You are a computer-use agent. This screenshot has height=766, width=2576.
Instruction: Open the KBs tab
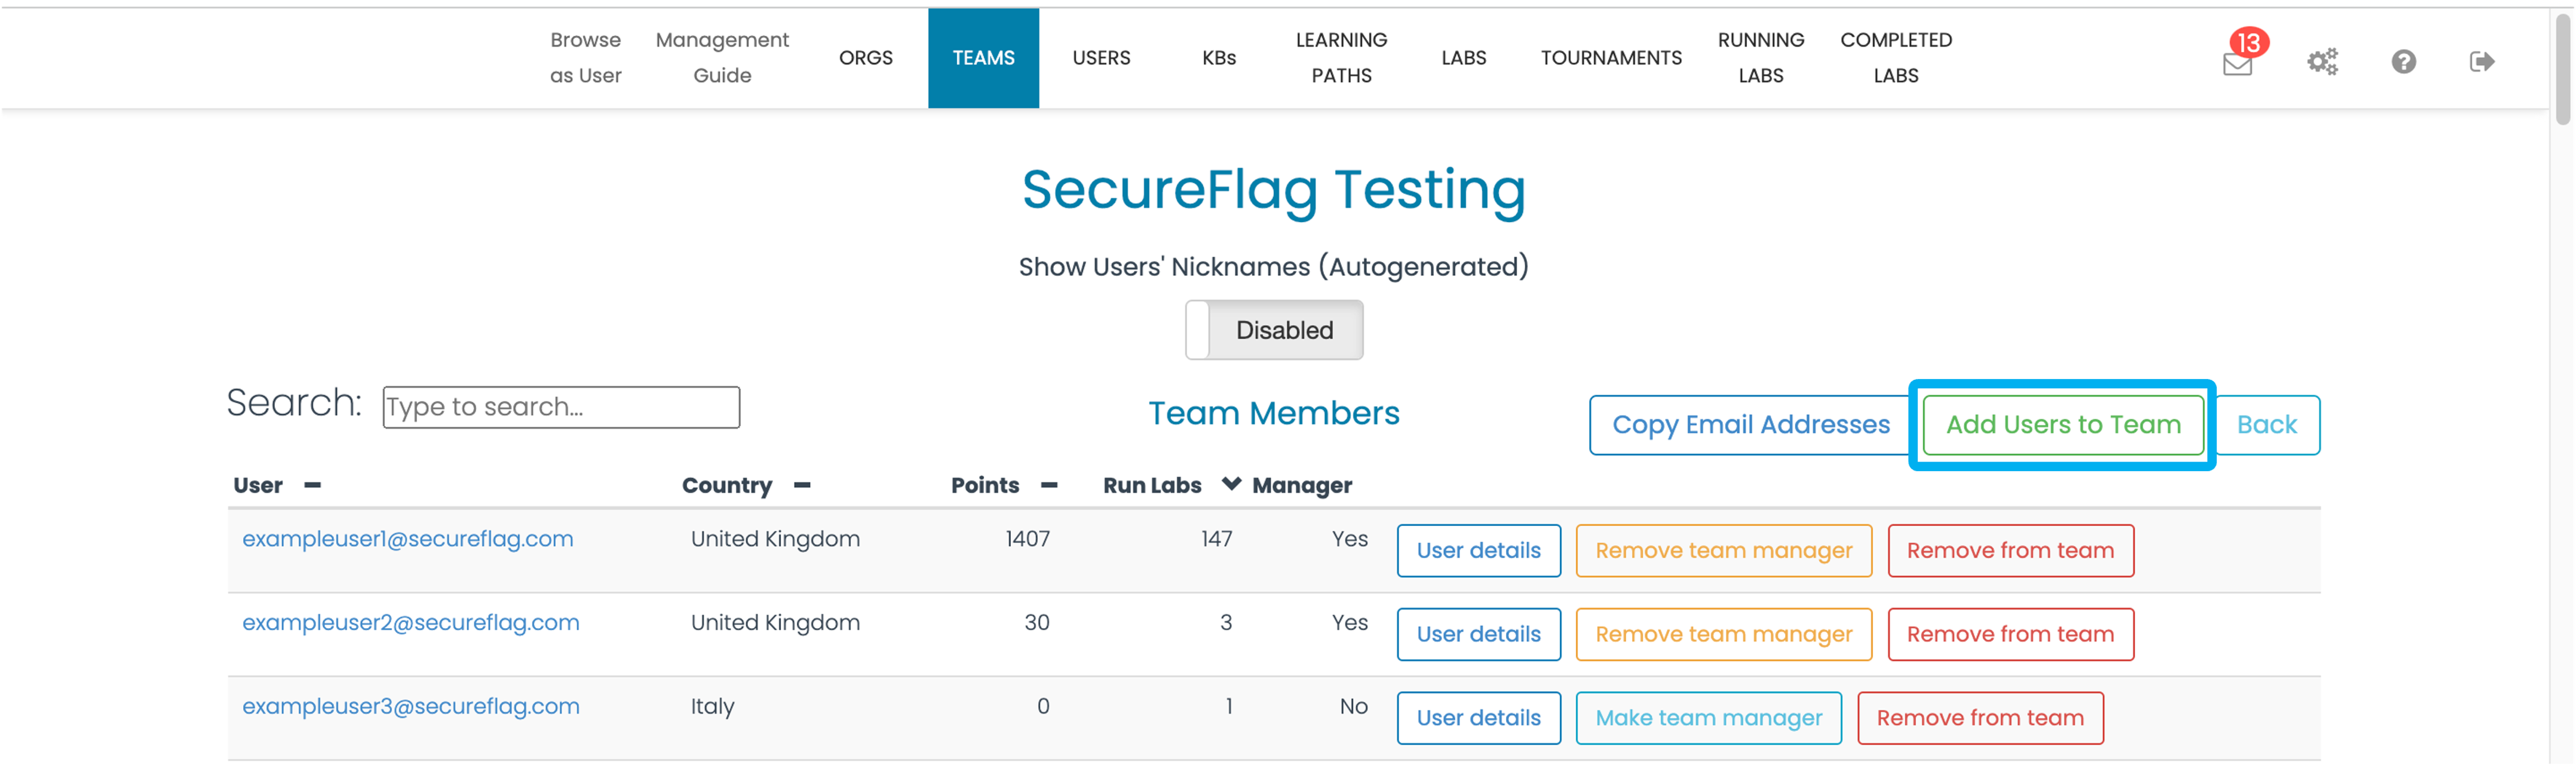(1219, 58)
